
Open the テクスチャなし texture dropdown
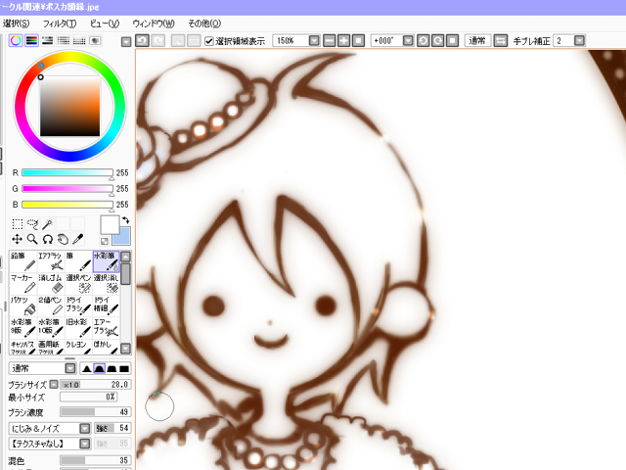[x=85, y=444]
